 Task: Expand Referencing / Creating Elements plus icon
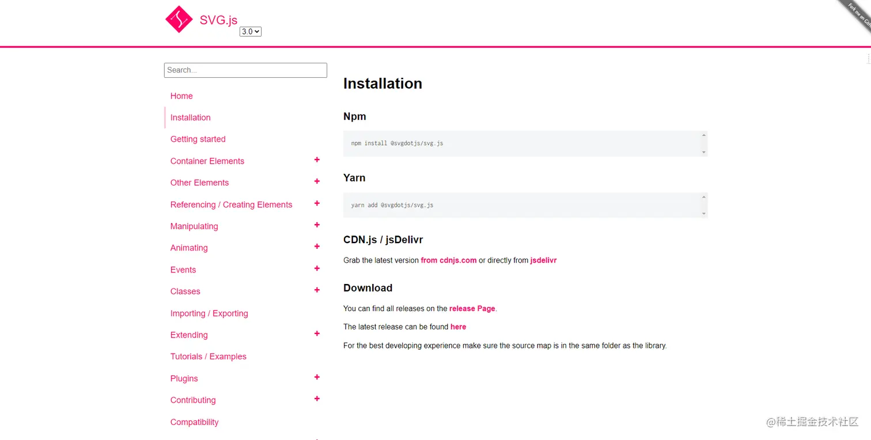pyautogui.click(x=317, y=203)
